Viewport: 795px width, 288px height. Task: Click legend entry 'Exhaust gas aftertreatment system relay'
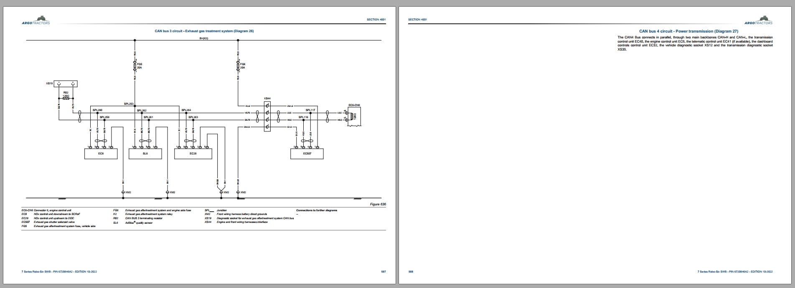pos(149,214)
